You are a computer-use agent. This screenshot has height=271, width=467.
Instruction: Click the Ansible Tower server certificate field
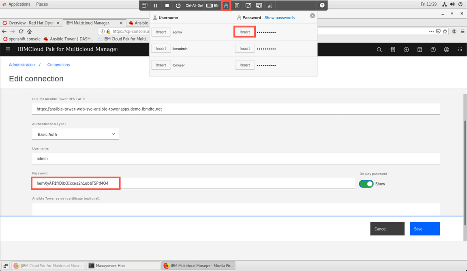236,209
